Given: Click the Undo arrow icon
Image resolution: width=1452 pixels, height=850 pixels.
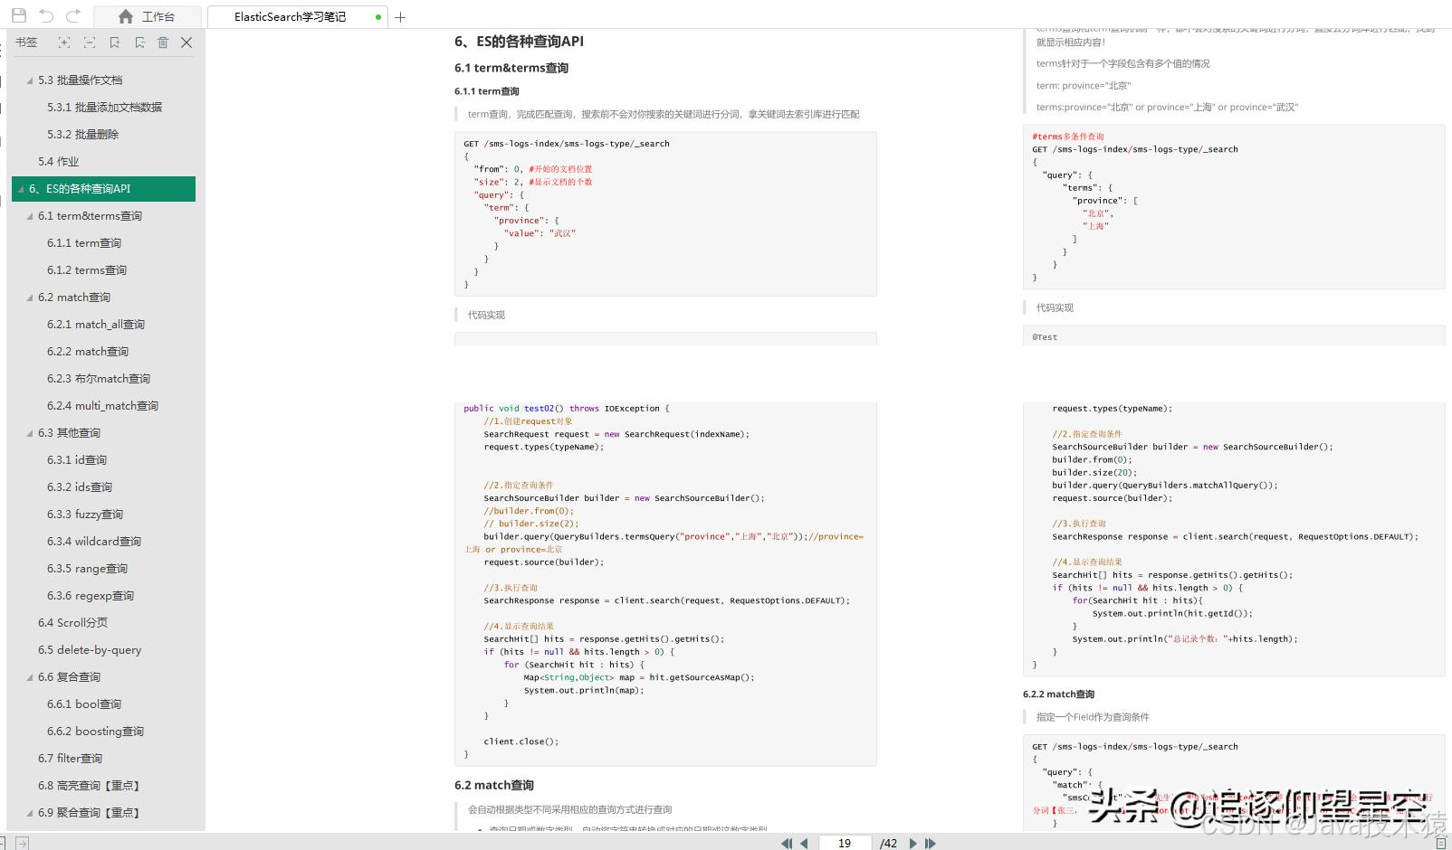Looking at the screenshot, I should point(47,15).
